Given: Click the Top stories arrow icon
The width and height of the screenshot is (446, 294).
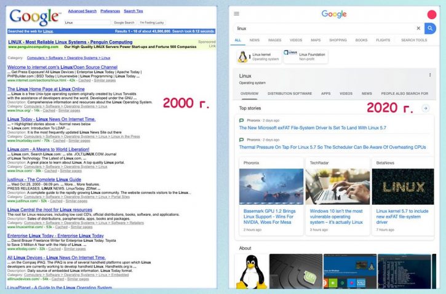Looking at the screenshot, I should [426, 108].
